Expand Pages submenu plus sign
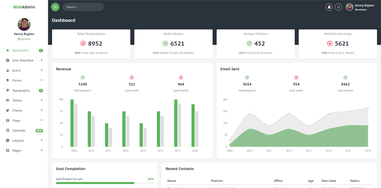The height and width of the screenshot is (188, 381). tap(42, 150)
